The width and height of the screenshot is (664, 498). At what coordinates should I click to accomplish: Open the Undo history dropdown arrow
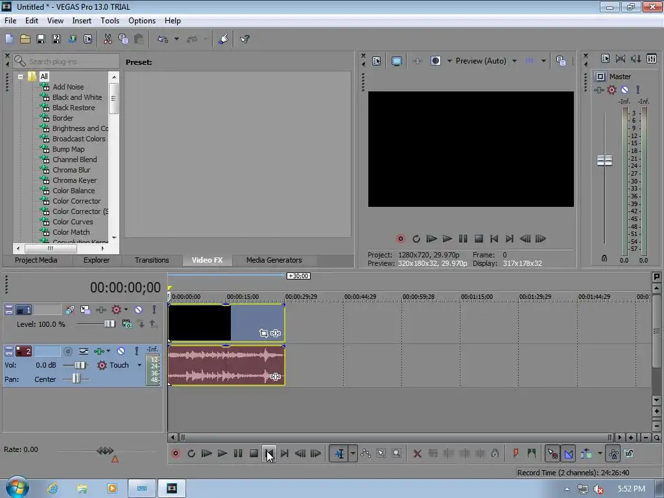click(176, 39)
